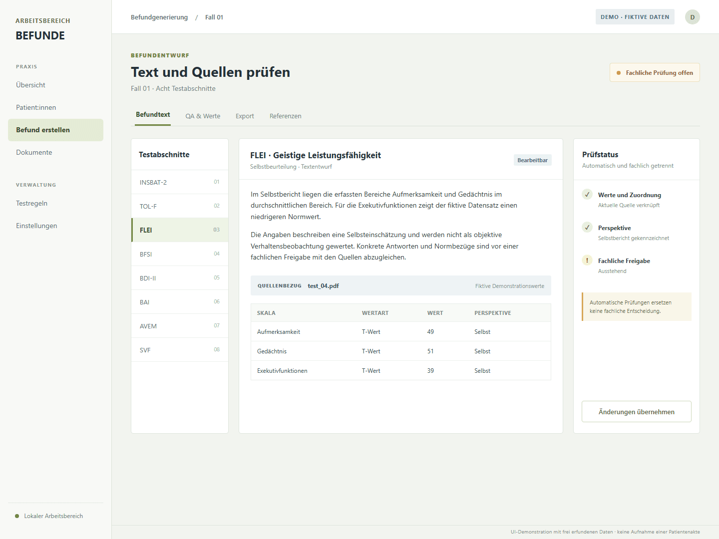
Task: Click the green dot next to Lokaler Arbeitsbereich
Action: click(17, 516)
